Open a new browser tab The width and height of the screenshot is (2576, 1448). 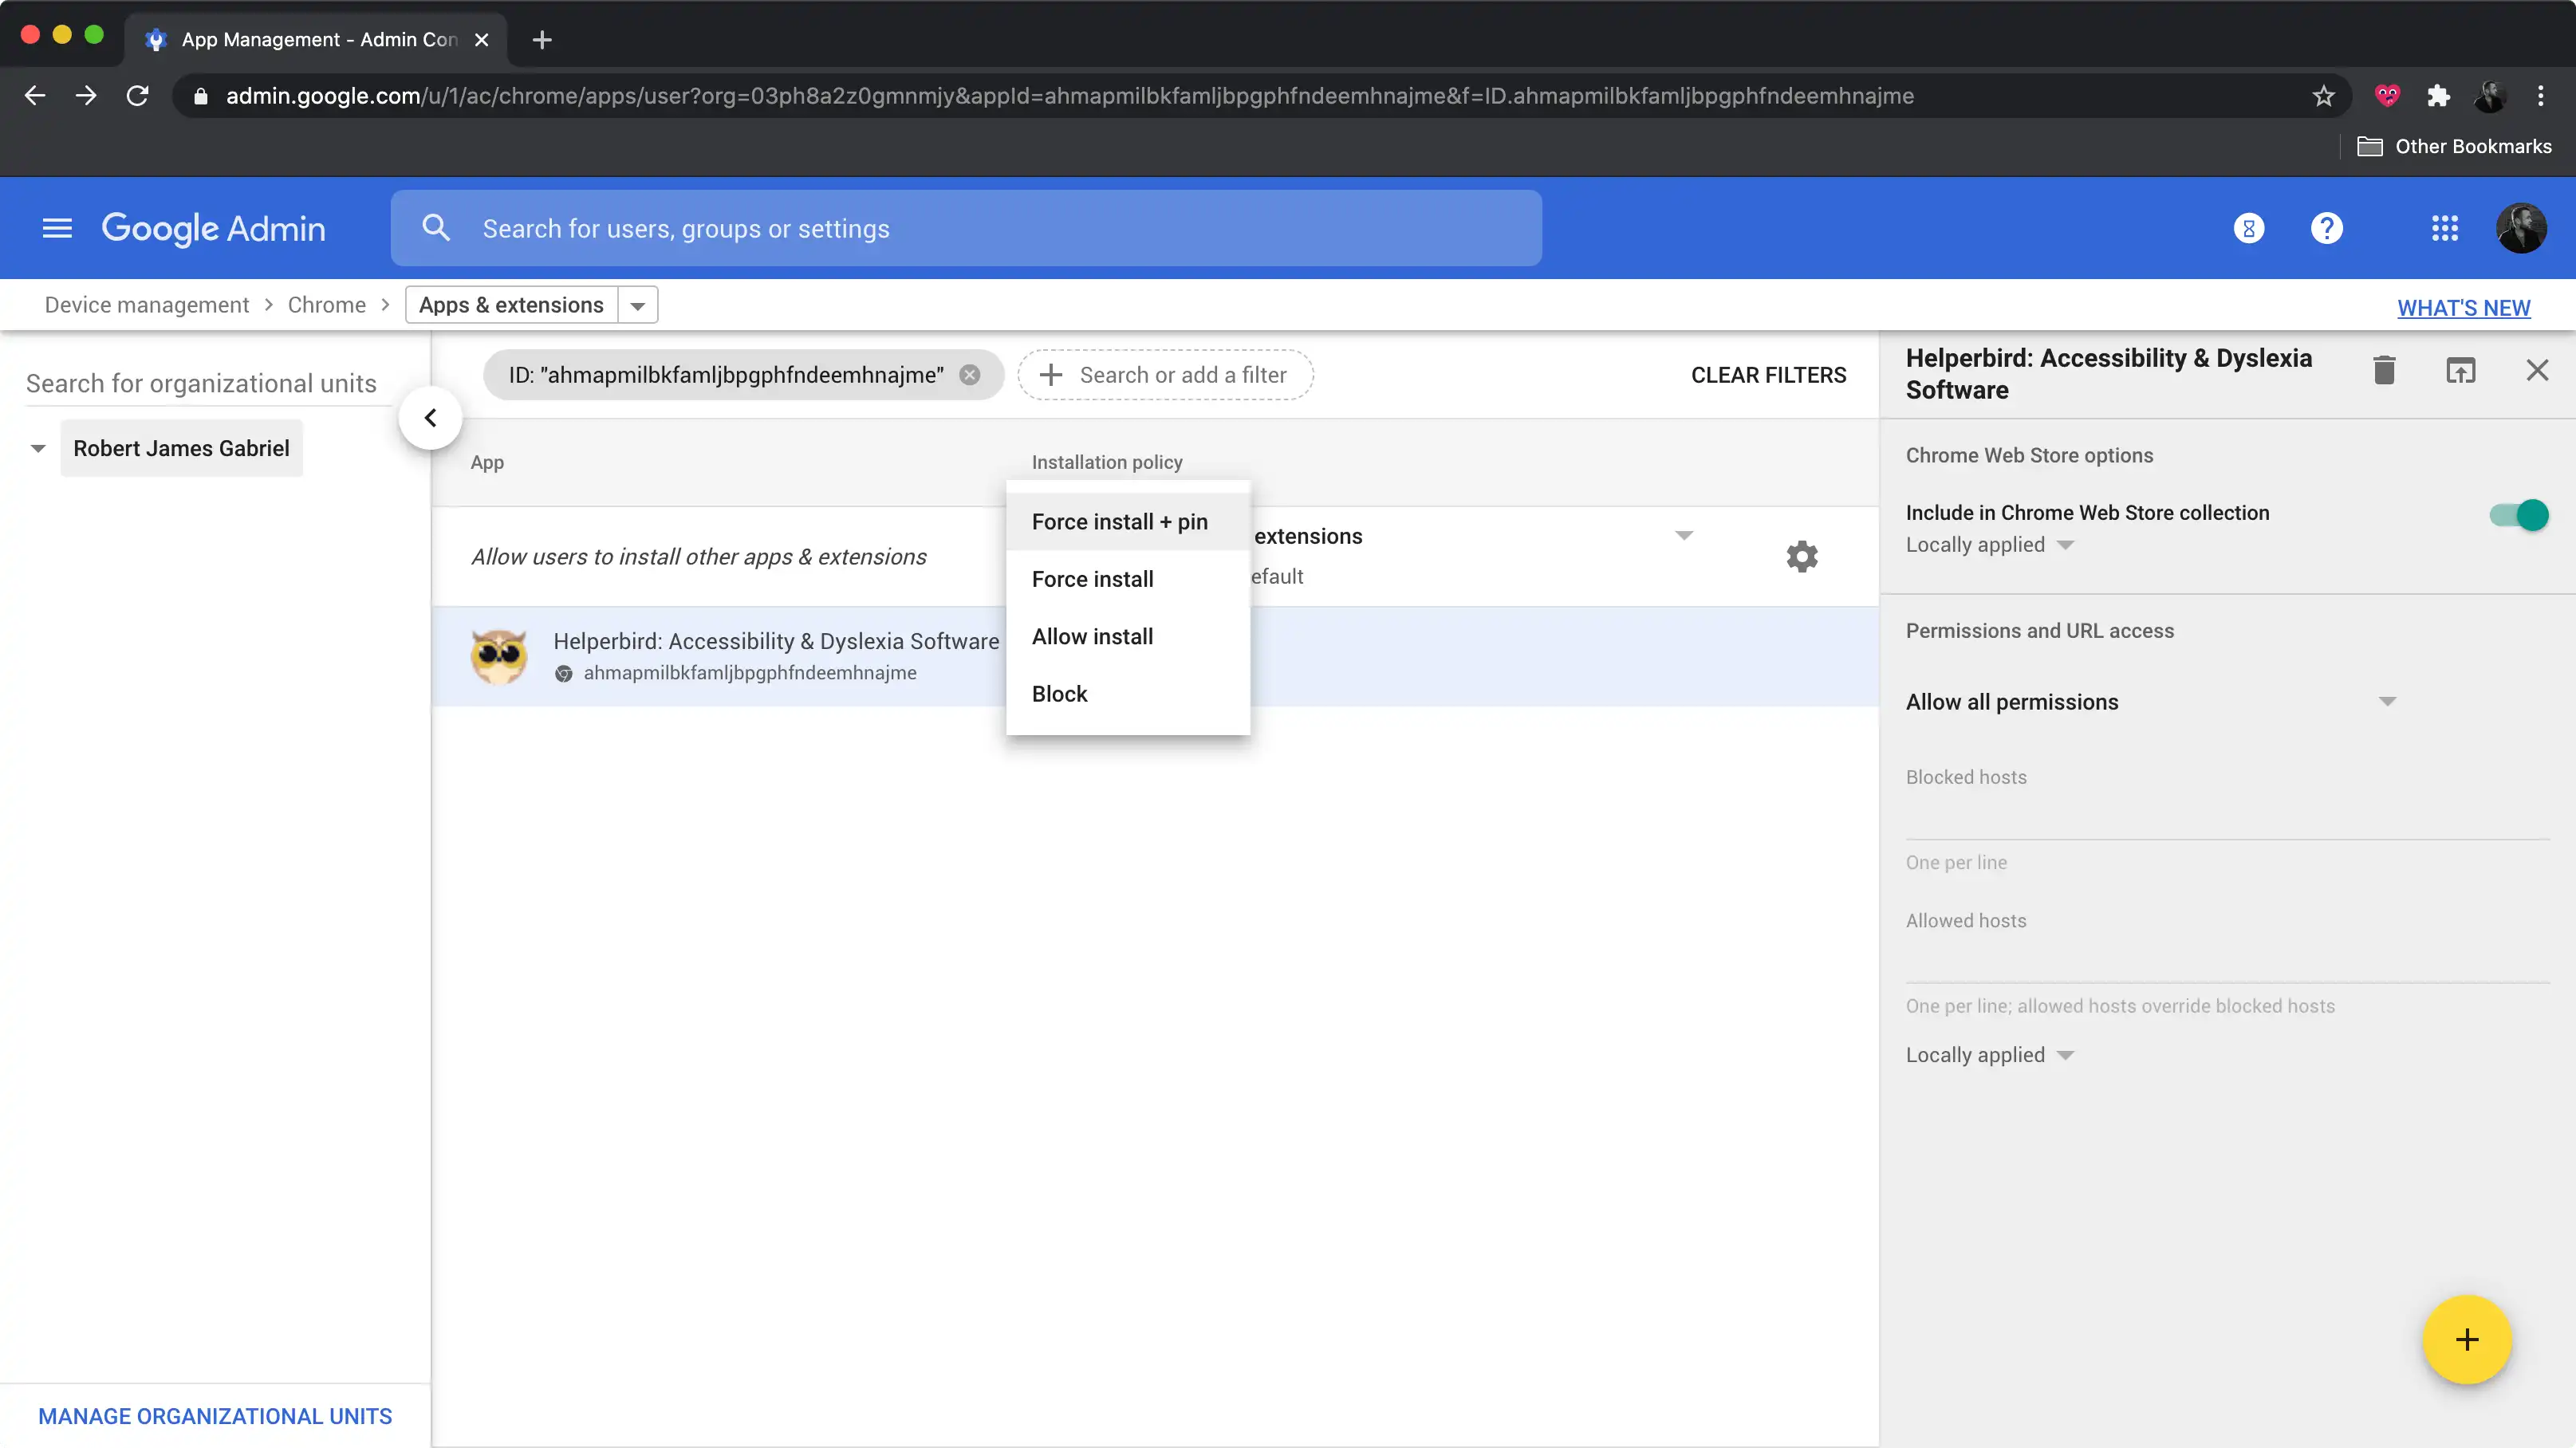(542, 40)
